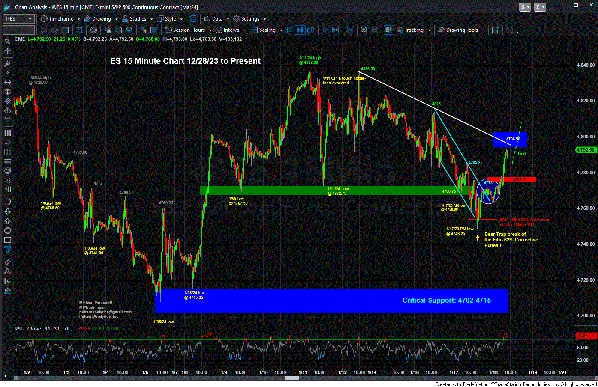Expand the Tracking dropdown arrow
The height and width of the screenshot is (387, 598).
pyautogui.click(x=429, y=30)
